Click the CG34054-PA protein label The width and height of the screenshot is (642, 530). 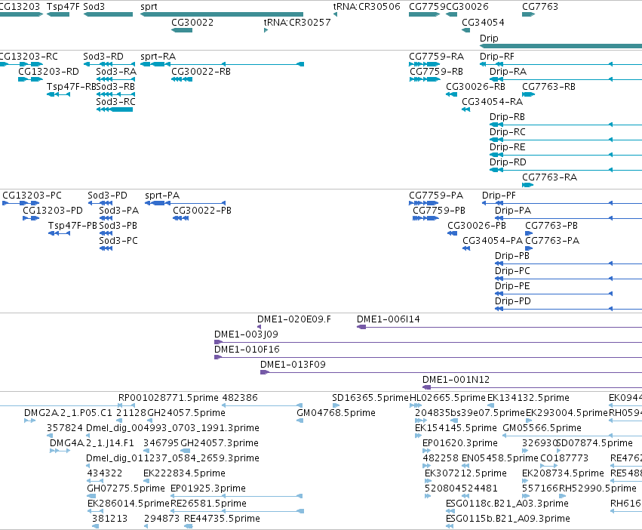click(x=493, y=241)
